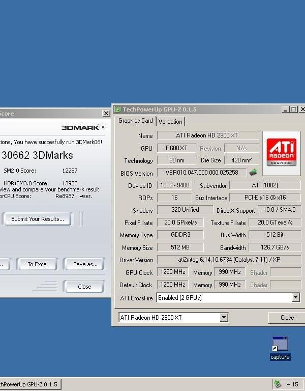Viewport: 305px width, 391px height.
Task: Expand the ATI CrossFire dropdown arrow
Action: pyautogui.click(x=295, y=297)
